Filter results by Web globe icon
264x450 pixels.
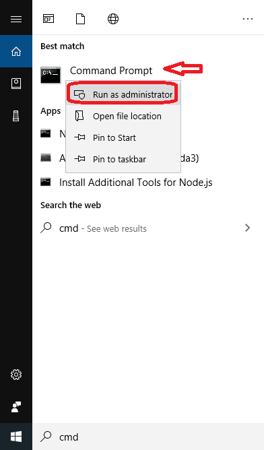coord(113,19)
